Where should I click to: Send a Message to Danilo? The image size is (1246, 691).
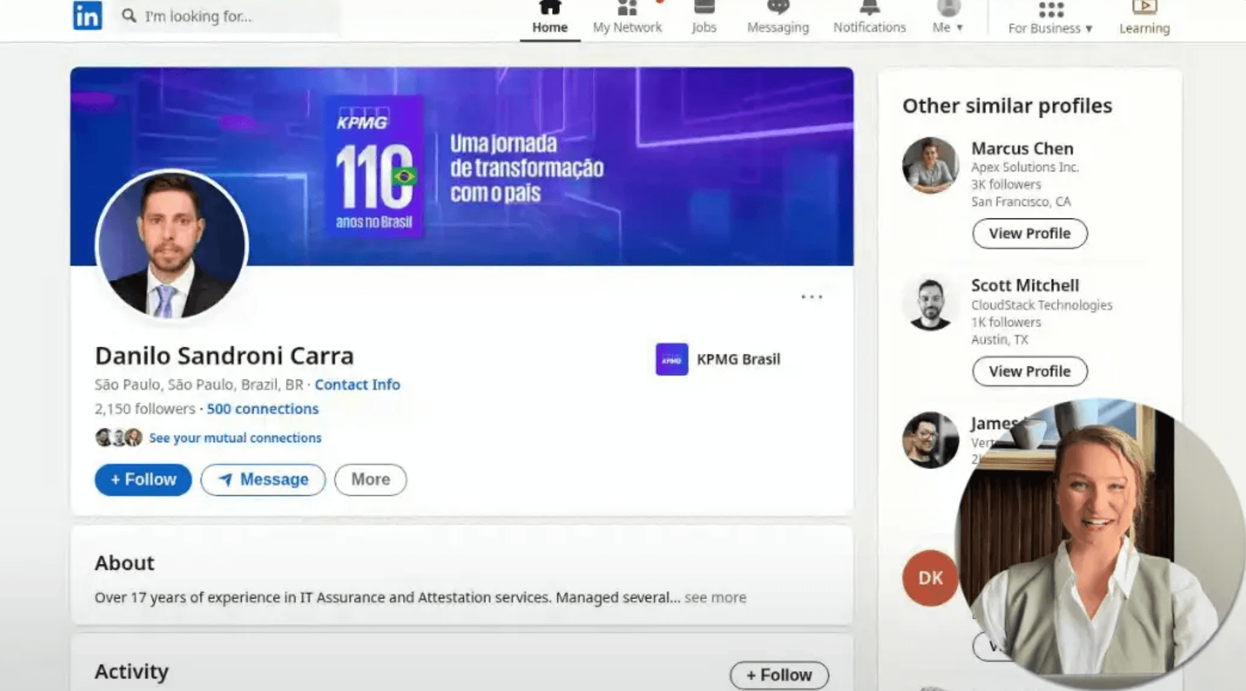[x=263, y=479]
